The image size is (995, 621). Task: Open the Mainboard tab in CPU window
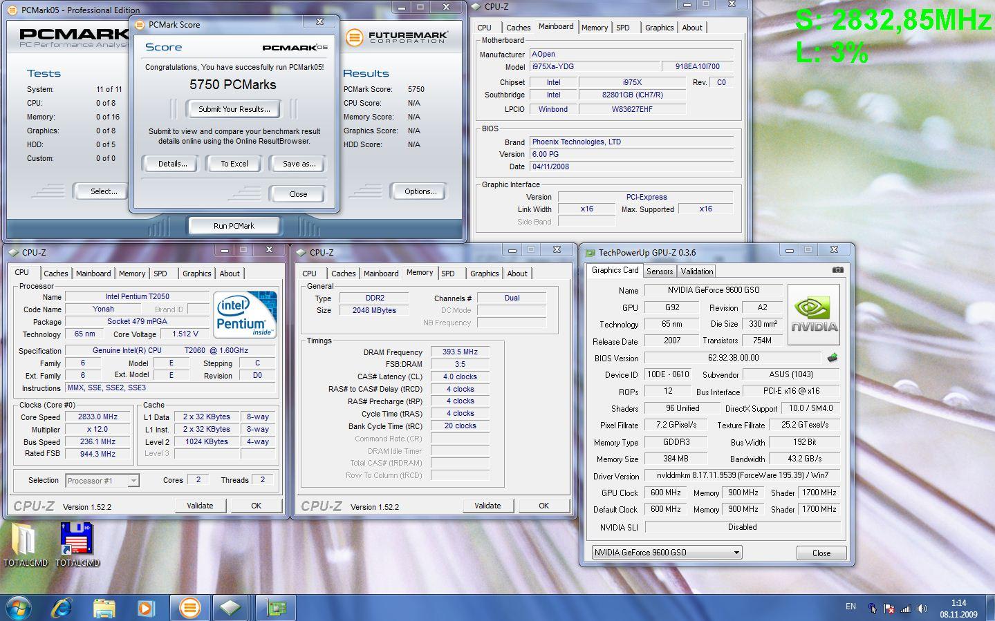tap(93, 274)
